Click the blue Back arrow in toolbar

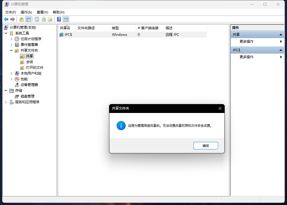(6, 19)
